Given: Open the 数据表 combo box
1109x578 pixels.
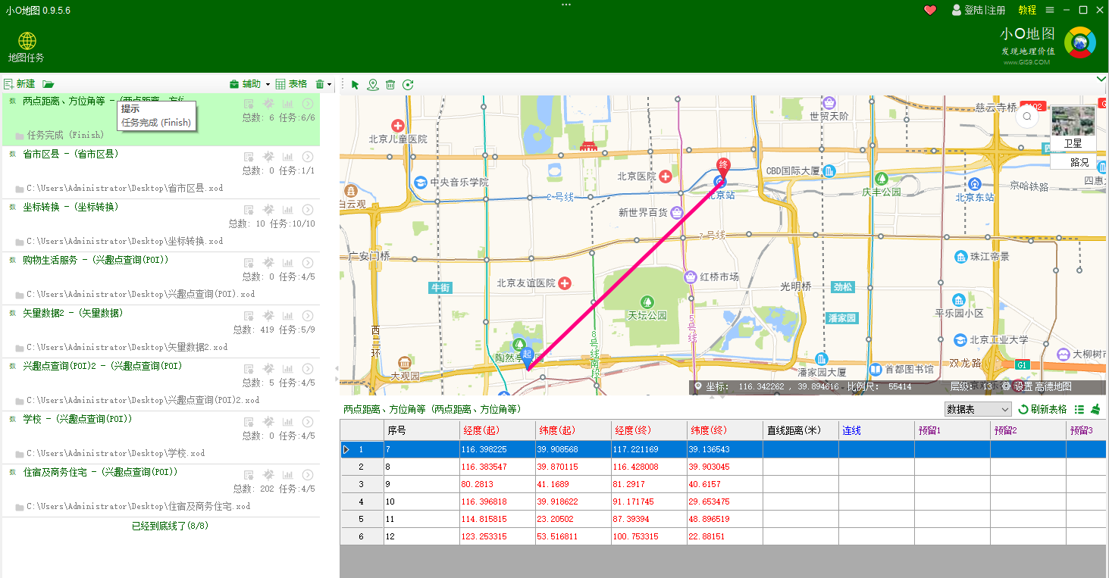Looking at the screenshot, I should click(978, 409).
